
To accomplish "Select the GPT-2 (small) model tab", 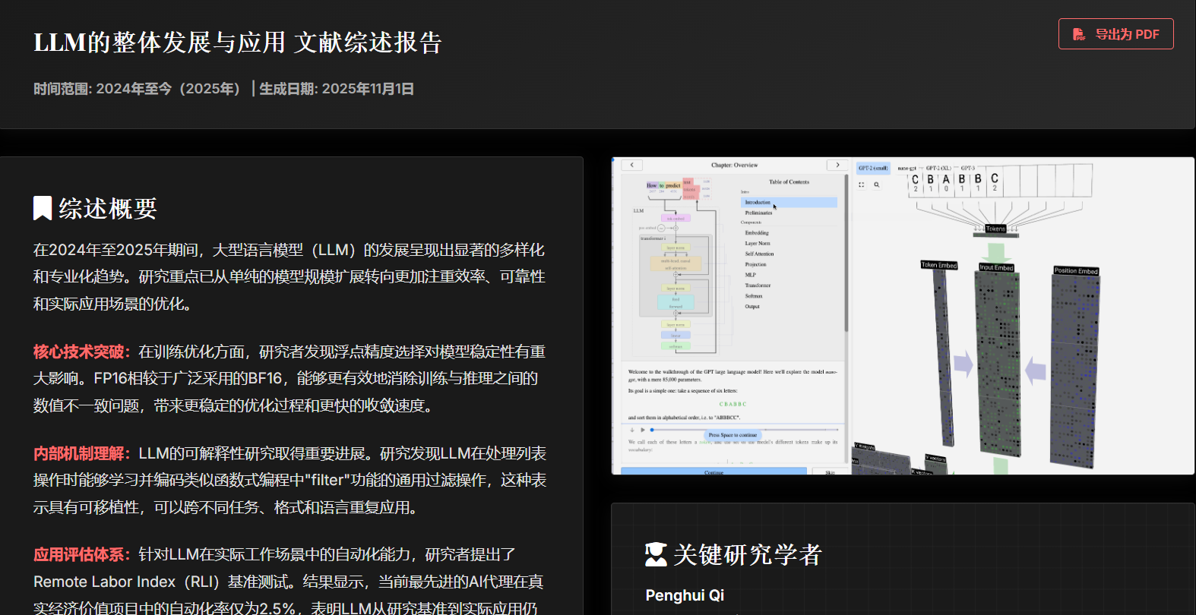I will pos(873,168).
